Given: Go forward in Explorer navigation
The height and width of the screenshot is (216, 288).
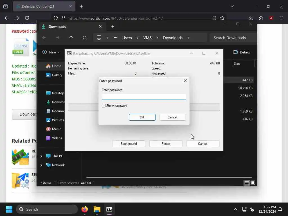Looking at the screenshot, I should click(x=58, y=38).
